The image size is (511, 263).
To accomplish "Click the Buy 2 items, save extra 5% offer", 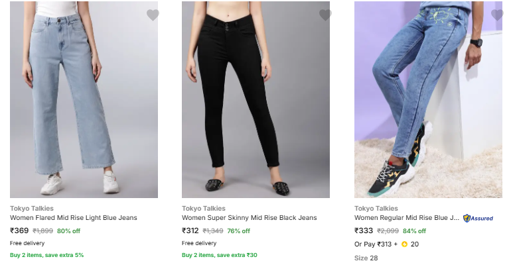I will tap(46, 255).
